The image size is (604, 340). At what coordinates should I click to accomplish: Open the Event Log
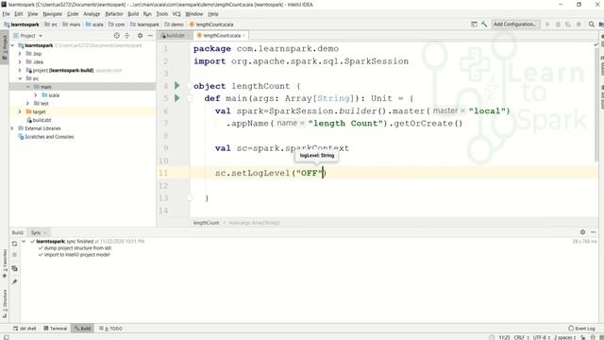[x=581, y=329]
